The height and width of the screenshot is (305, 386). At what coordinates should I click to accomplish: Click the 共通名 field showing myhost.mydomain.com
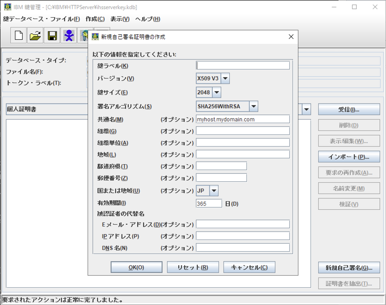pyautogui.click(x=243, y=119)
